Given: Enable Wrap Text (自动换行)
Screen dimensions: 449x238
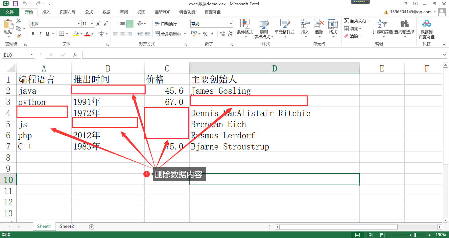Looking at the screenshot, I should 166,24.
